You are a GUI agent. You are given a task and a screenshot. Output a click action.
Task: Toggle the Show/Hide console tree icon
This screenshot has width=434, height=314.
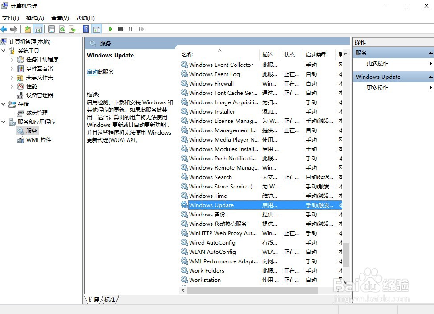click(38, 29)
